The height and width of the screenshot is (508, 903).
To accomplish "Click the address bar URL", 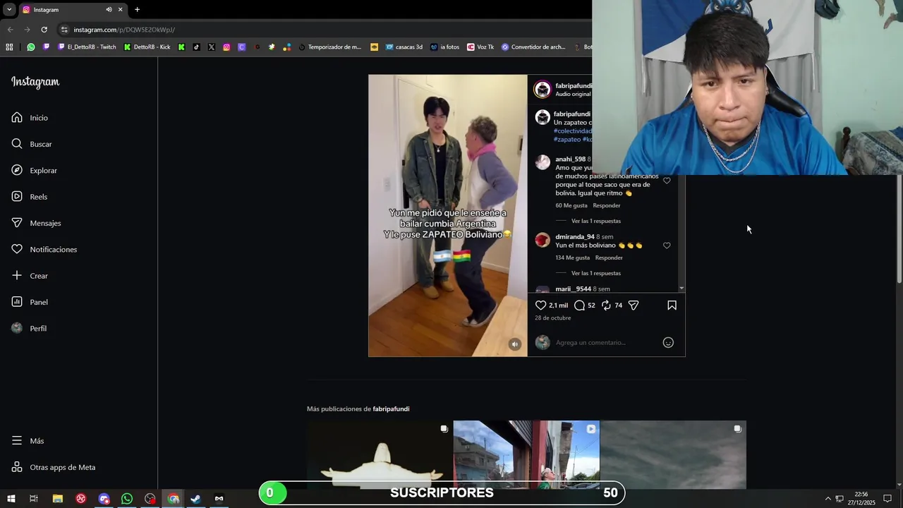I will [x=124, y=30].
